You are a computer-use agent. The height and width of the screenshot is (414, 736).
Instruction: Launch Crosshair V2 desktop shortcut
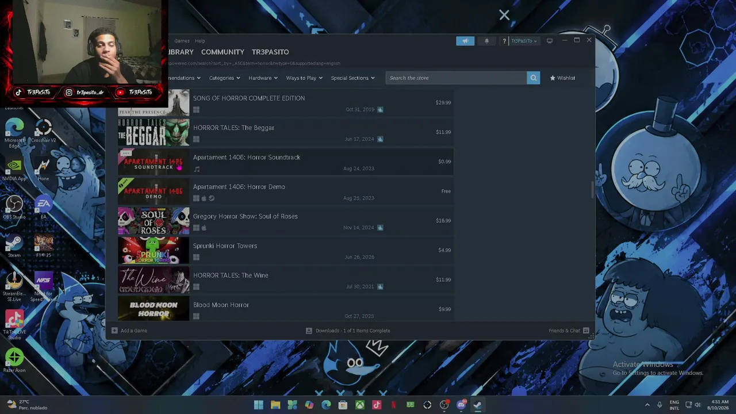44,131
